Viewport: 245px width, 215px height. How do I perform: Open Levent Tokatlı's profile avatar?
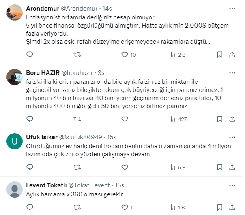(x=15, y=189)
